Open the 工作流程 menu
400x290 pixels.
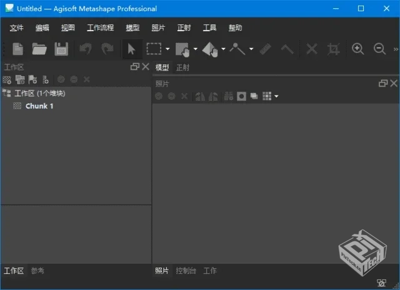click(x=100, y=27)
